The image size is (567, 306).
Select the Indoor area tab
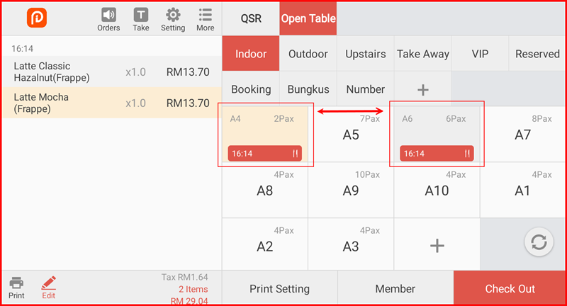[x=251, y=53]
